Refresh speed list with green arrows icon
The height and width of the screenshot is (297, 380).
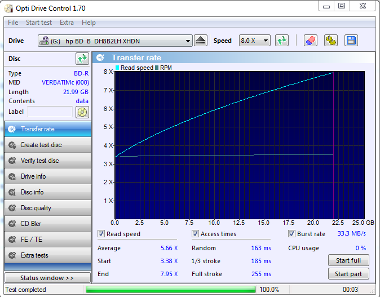pos(281,41)
